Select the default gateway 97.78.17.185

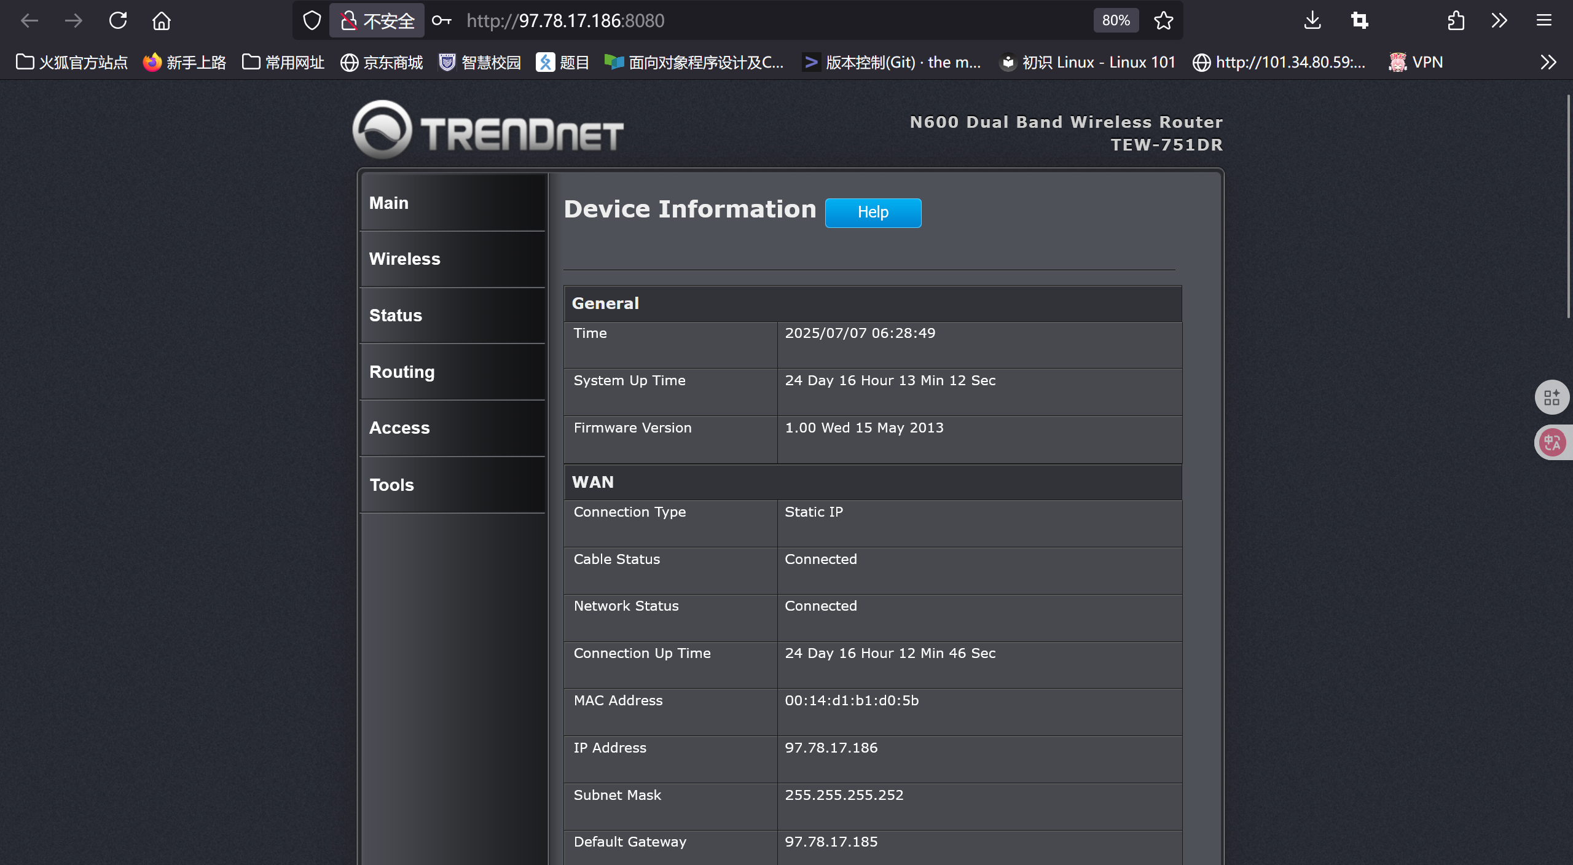coord(831,842)
